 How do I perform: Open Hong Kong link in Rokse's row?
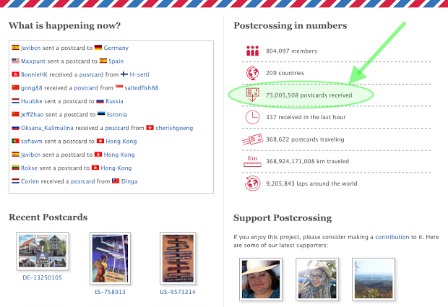tap(116, 168)
